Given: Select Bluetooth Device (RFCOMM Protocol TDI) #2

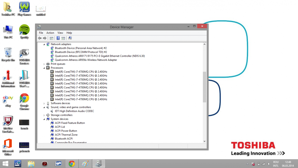Looking at the screenshot, I should tap(81, 52).
